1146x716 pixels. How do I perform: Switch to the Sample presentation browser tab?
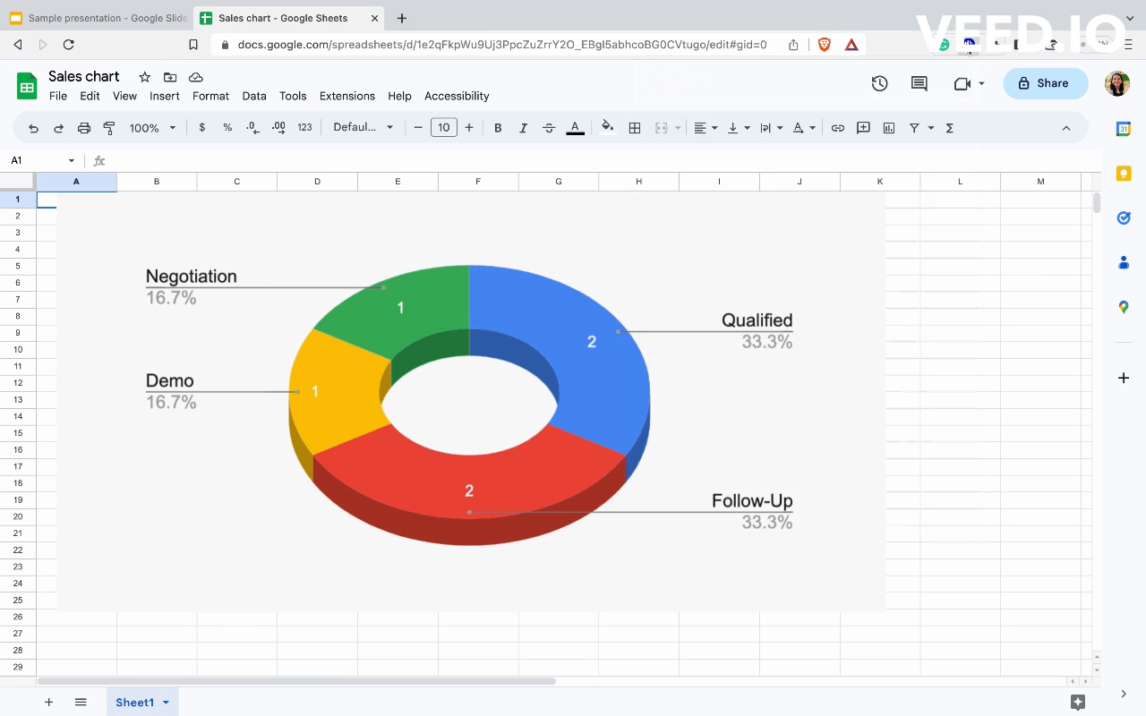click(x=98, y=18)
